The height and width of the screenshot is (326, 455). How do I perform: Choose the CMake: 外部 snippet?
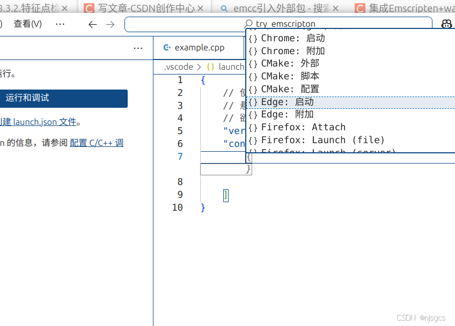350,63
